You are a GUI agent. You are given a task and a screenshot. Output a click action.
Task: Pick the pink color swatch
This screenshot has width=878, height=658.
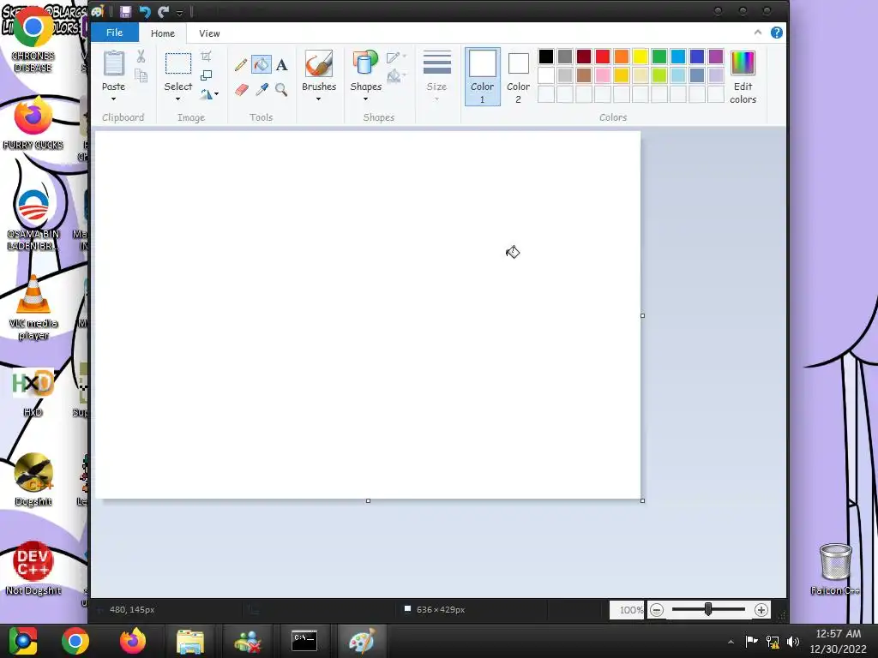(x=603, y=75)
